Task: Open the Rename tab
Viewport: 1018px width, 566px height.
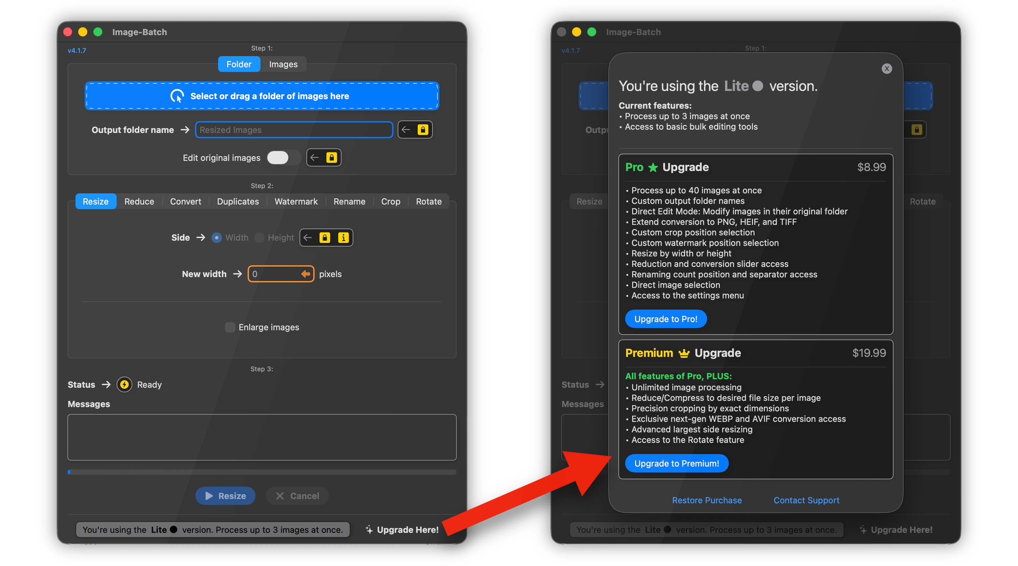Action: [x=349, y=202]
